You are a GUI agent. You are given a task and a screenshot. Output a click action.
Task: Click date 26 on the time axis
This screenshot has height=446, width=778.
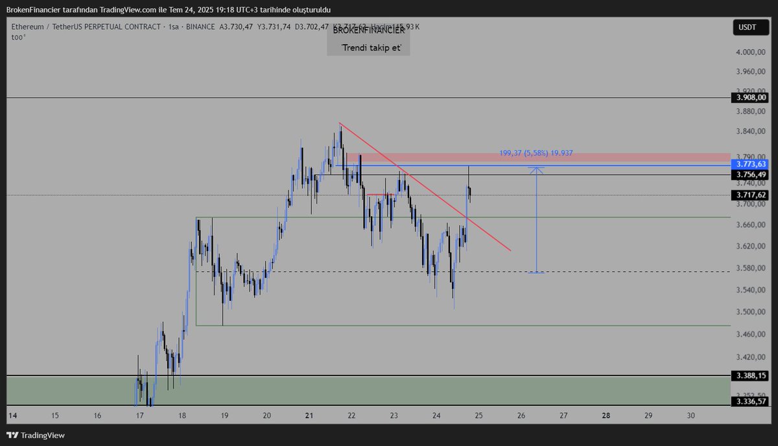(x=521, y=416)
